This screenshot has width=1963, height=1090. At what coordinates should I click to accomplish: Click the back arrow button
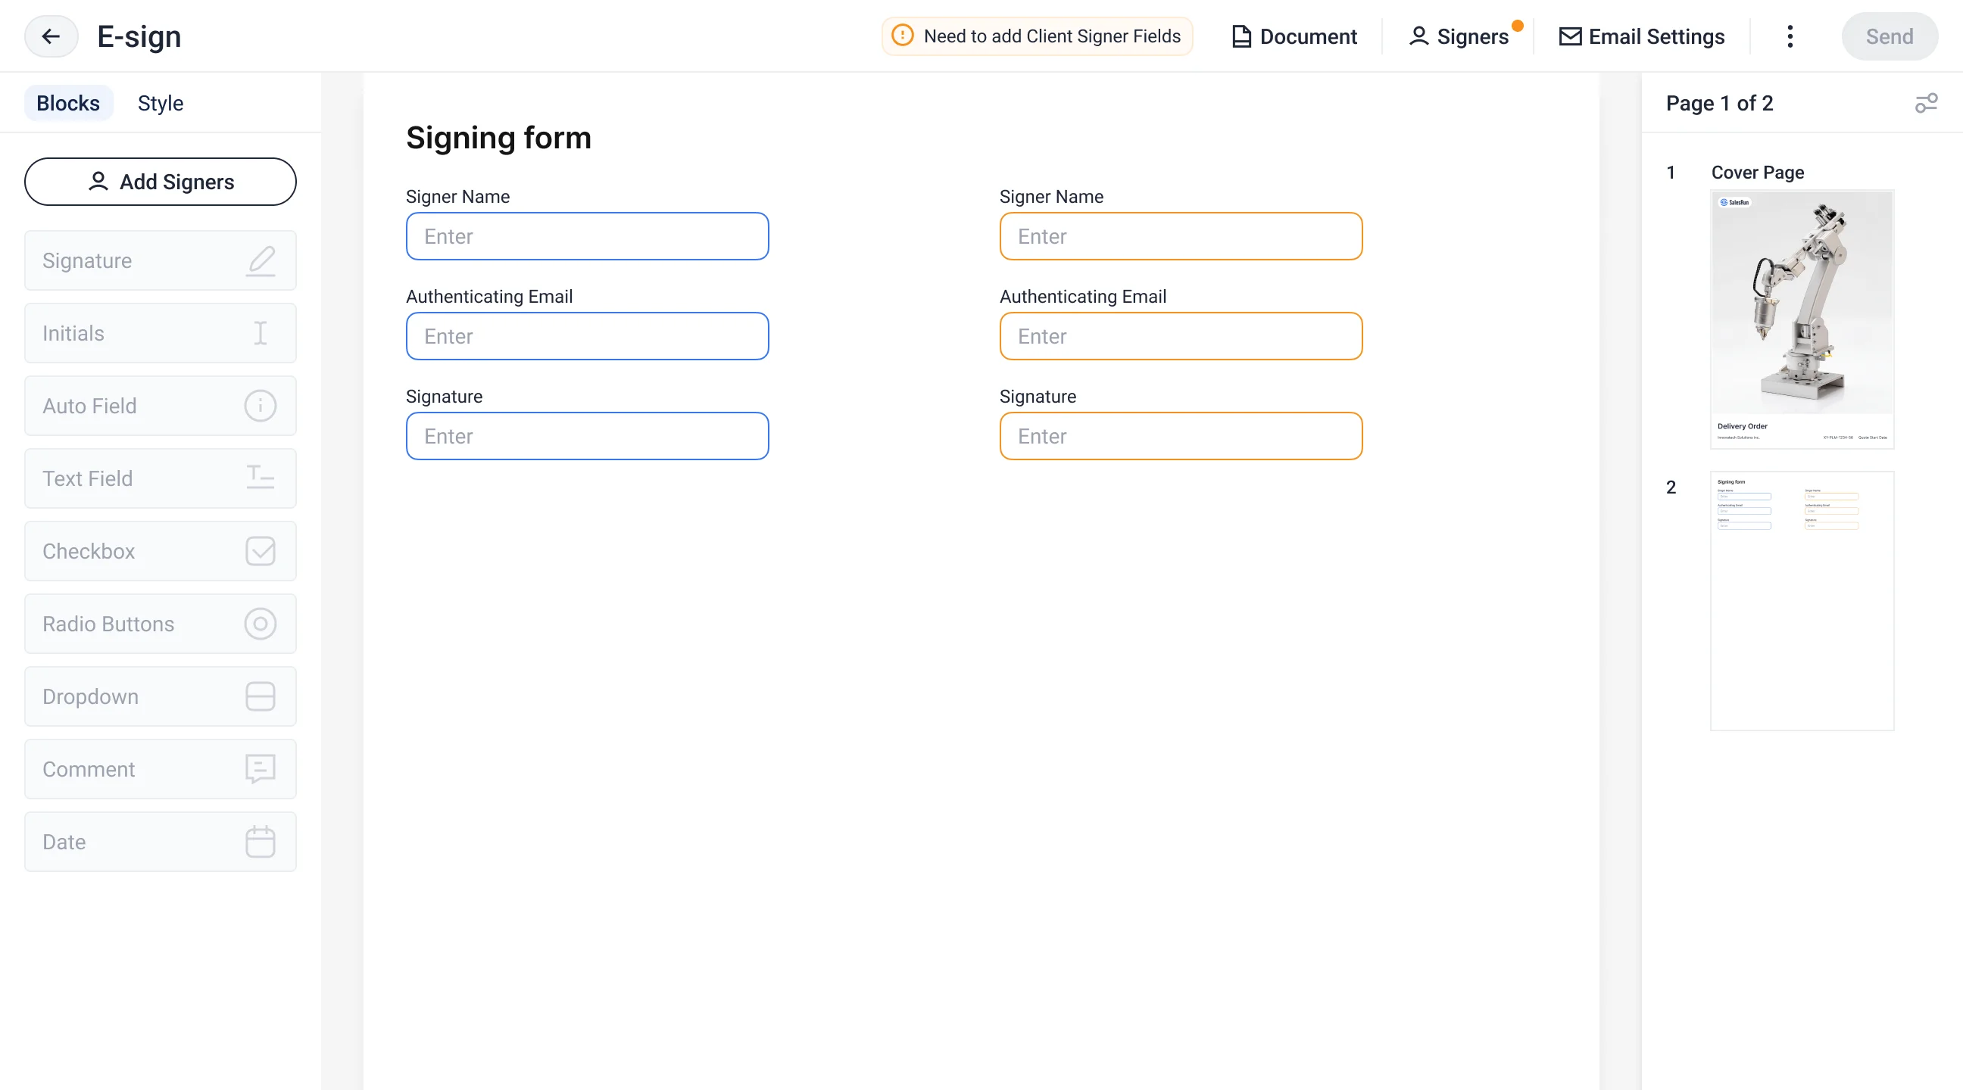click(x=50, y=36)
